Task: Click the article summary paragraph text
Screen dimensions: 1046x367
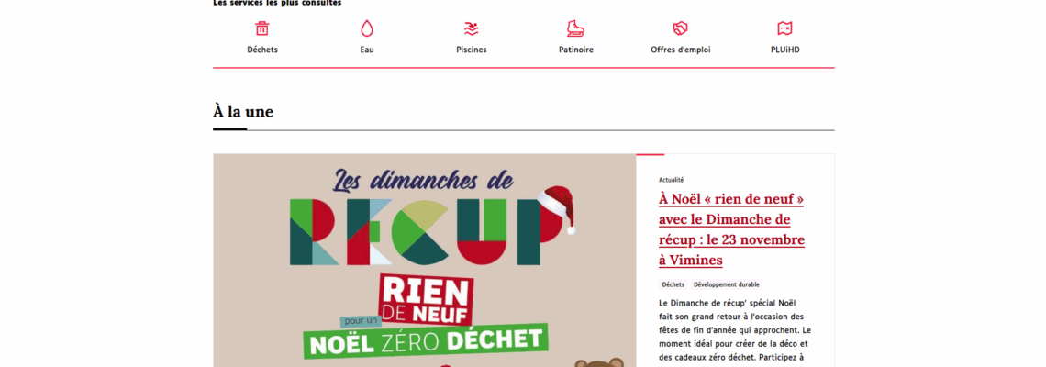Action: point(734,329)
